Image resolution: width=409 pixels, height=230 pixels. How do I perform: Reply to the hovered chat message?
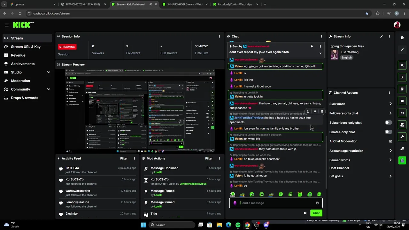(x=308, y=111)
